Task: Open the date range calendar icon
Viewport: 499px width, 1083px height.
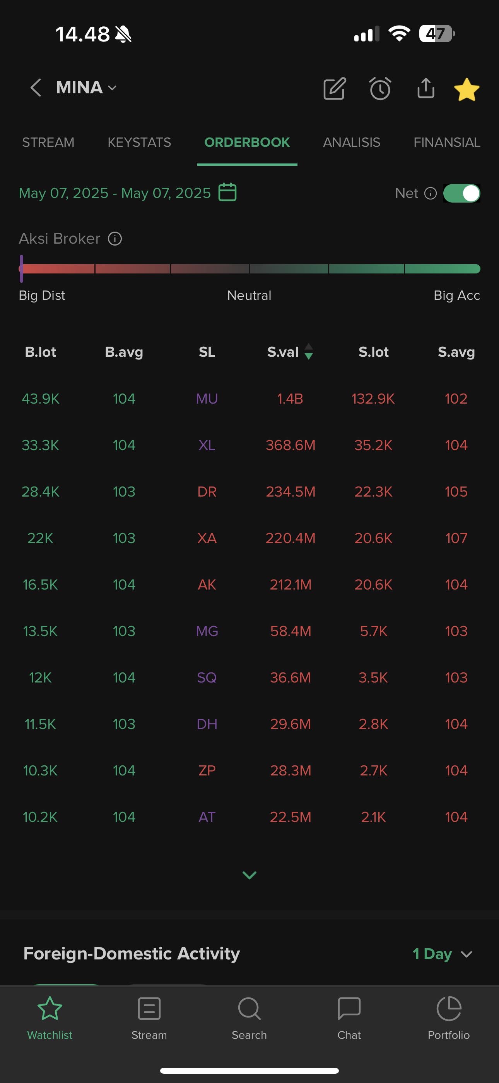Action: tap(228, 193)
